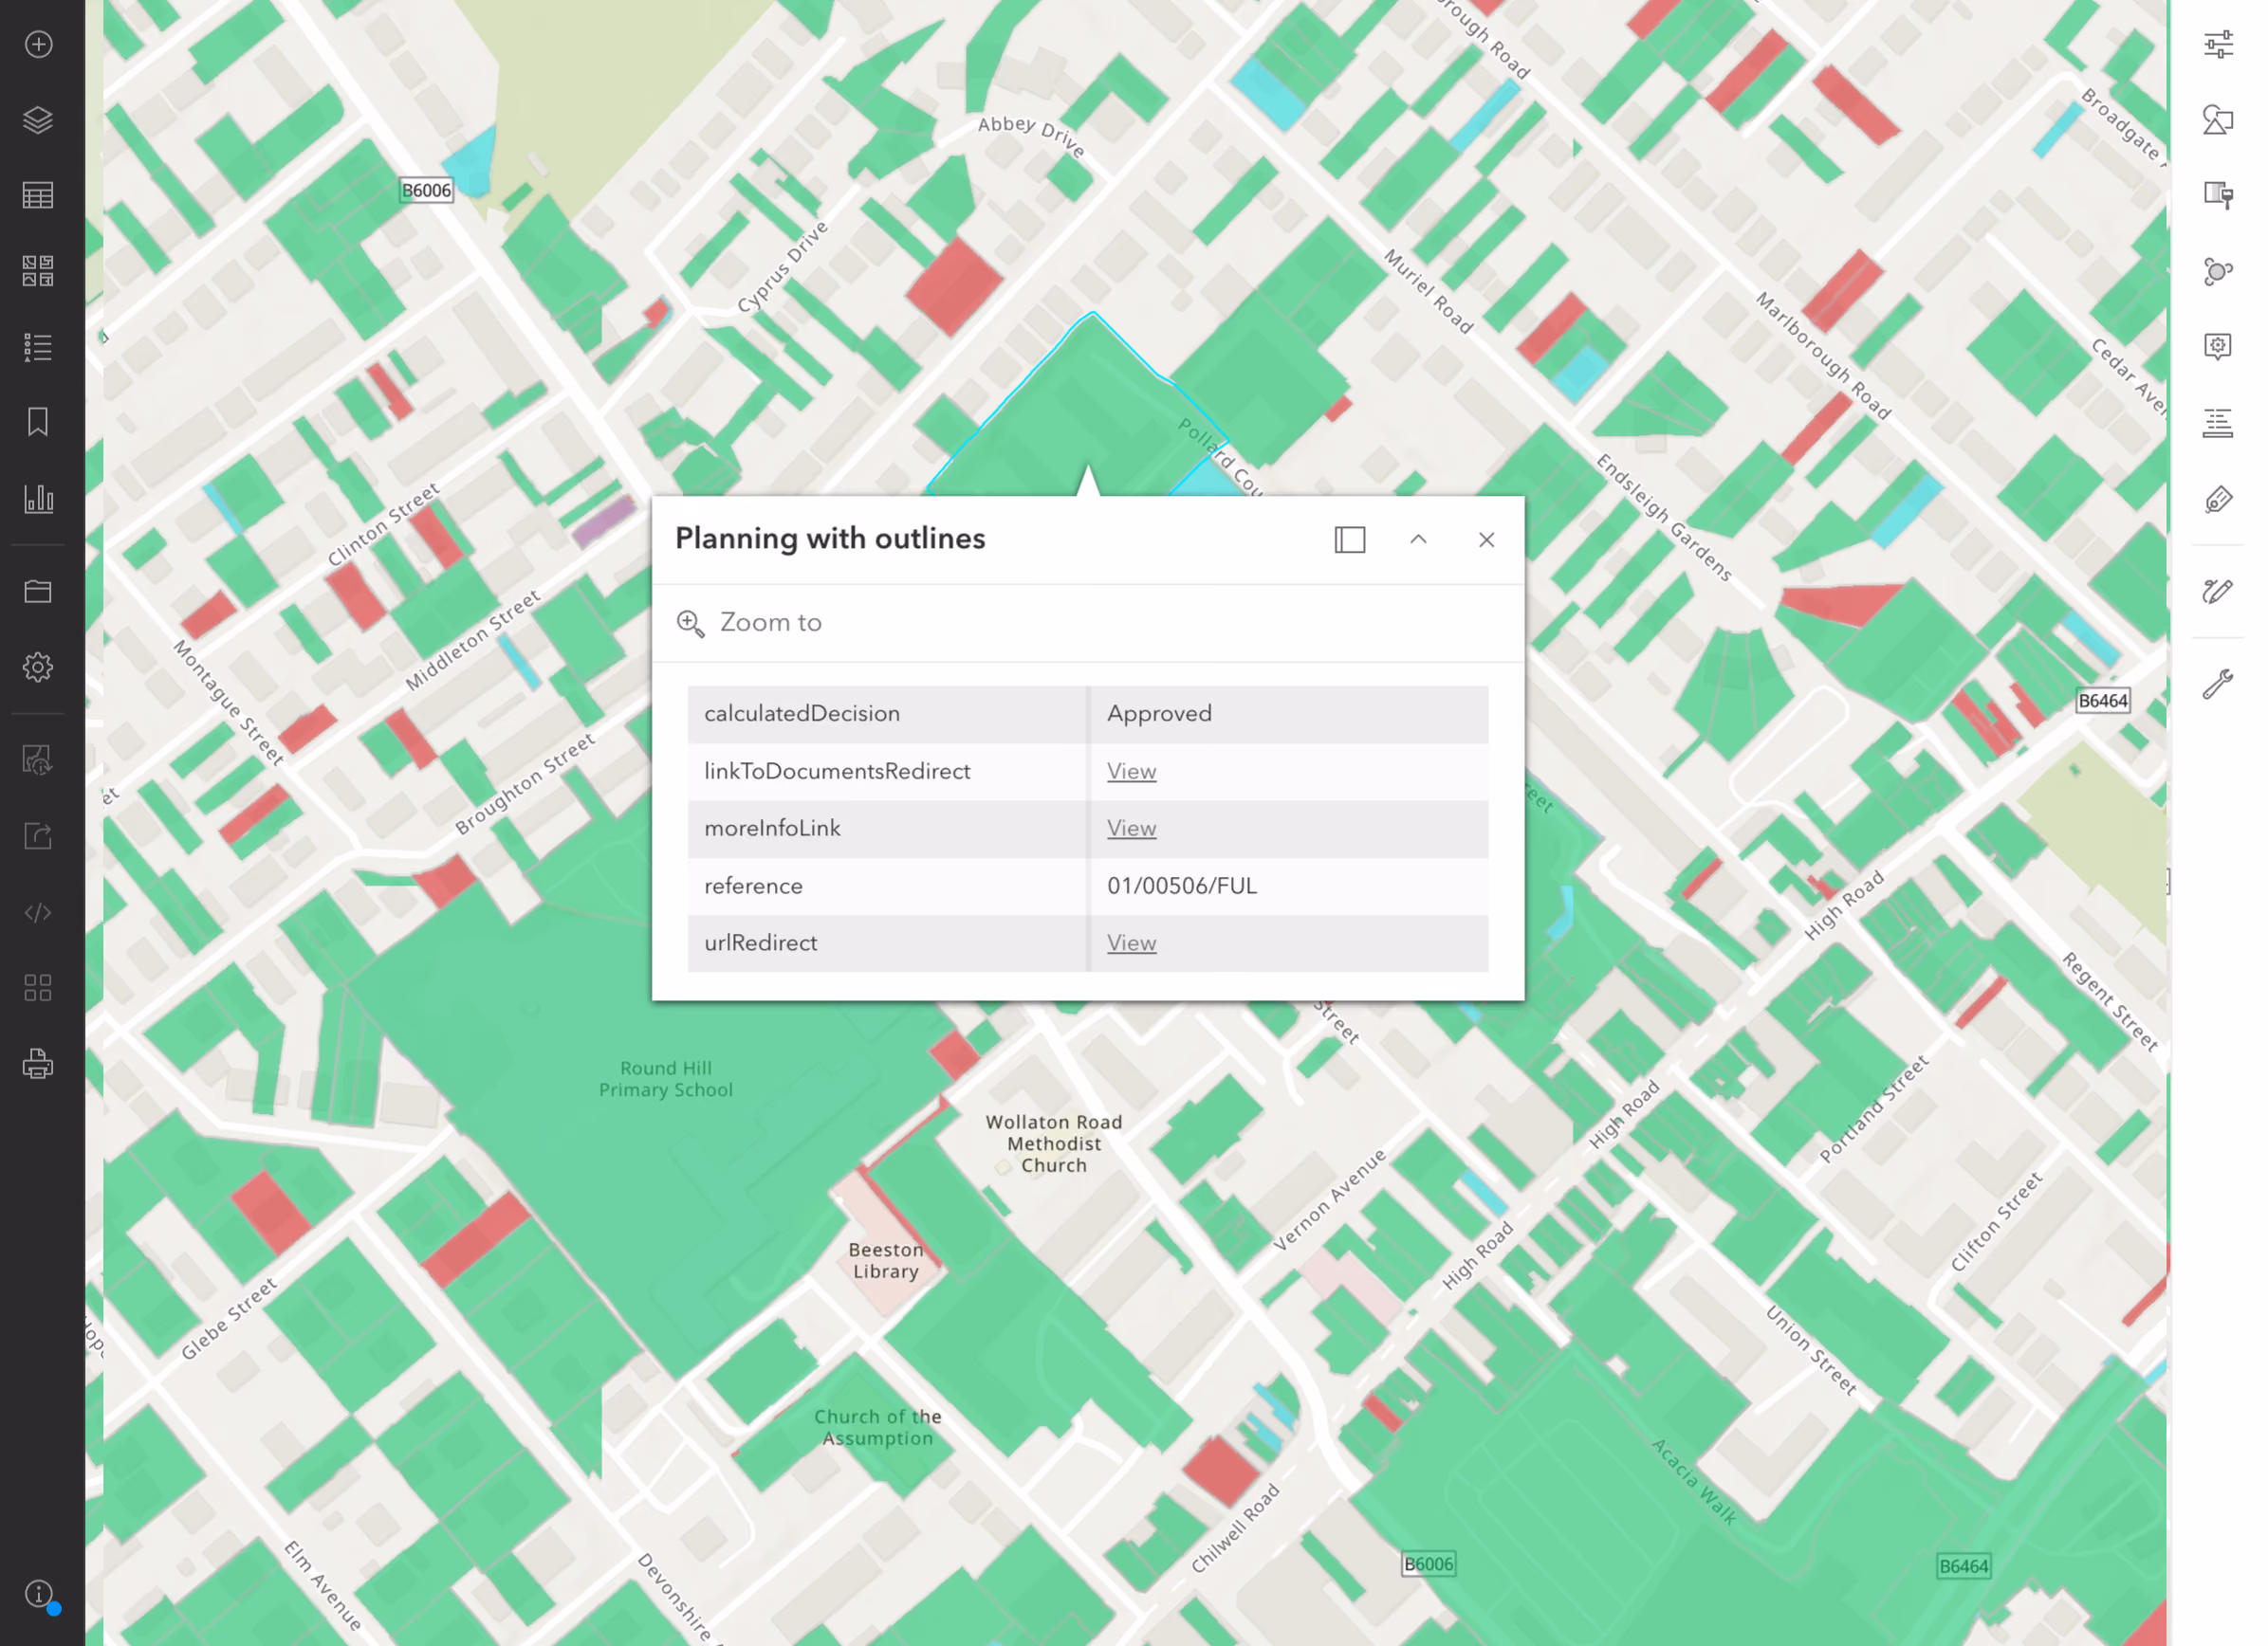This screenshot has height=1646, width=2268.
Task: Open Map properties gear
Action: click(x=38, y=667)
